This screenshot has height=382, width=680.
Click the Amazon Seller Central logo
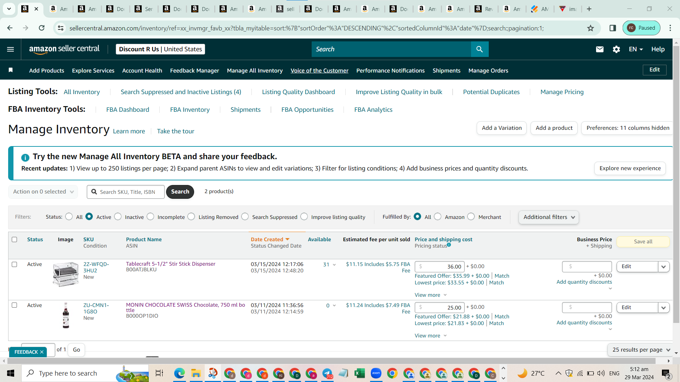click(64, 49)
